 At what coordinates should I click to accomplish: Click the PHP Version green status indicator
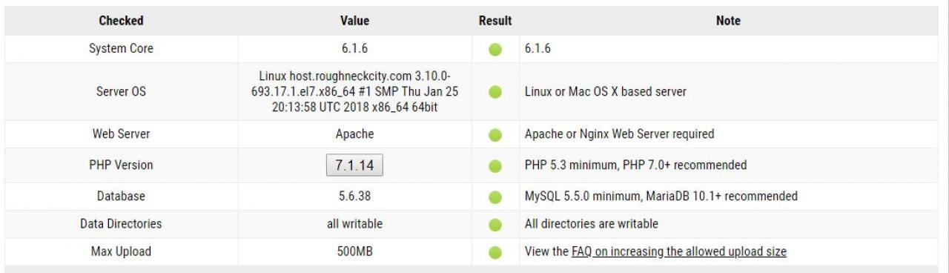click(495, 165)
